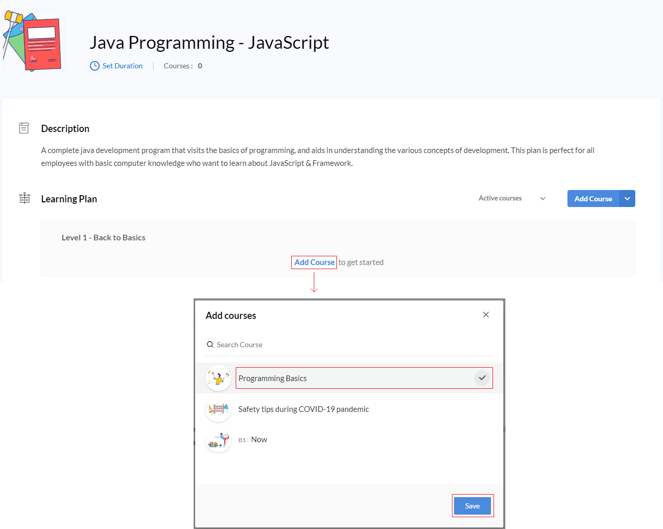
Task: Click the clock icon beside Set Duration
Action: [94, 66]
